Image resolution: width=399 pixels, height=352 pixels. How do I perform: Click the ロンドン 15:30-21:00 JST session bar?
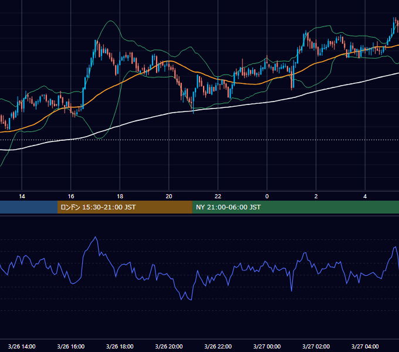pos(124,207)
